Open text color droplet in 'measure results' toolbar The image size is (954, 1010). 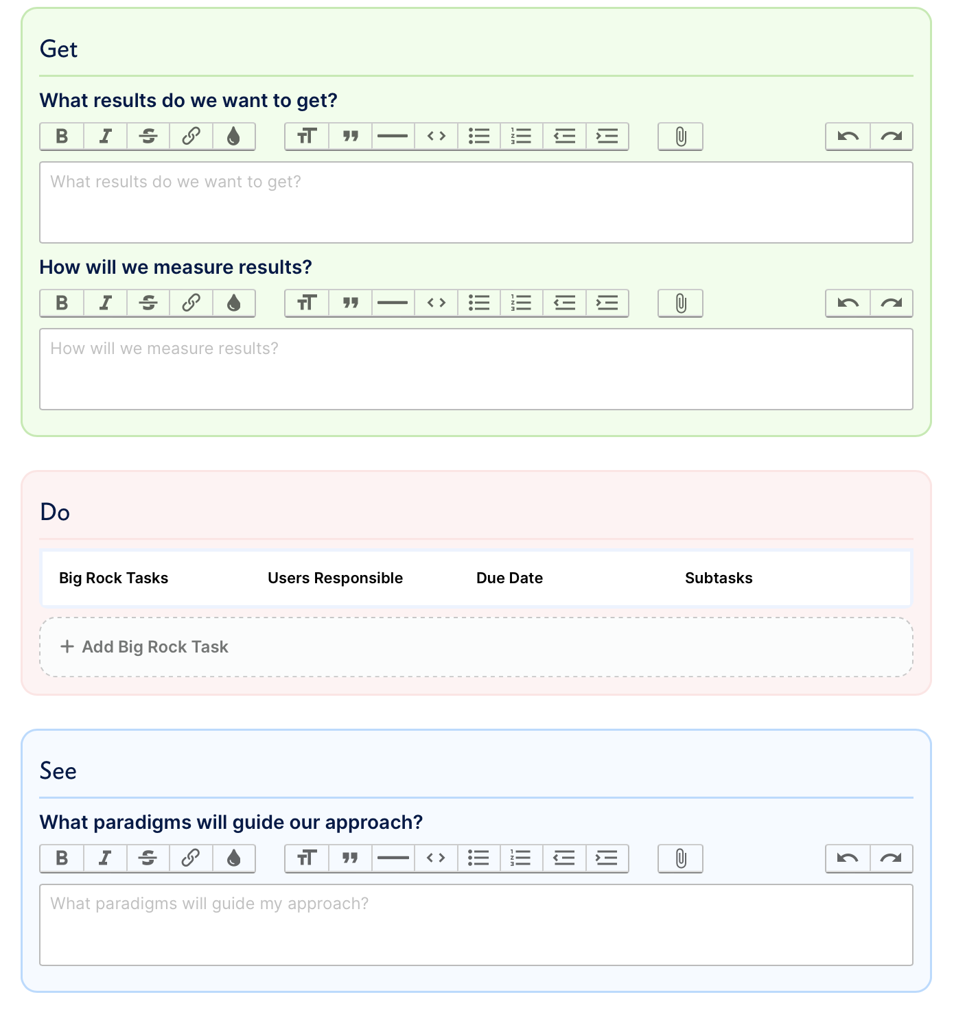click(x=233, y=303)
